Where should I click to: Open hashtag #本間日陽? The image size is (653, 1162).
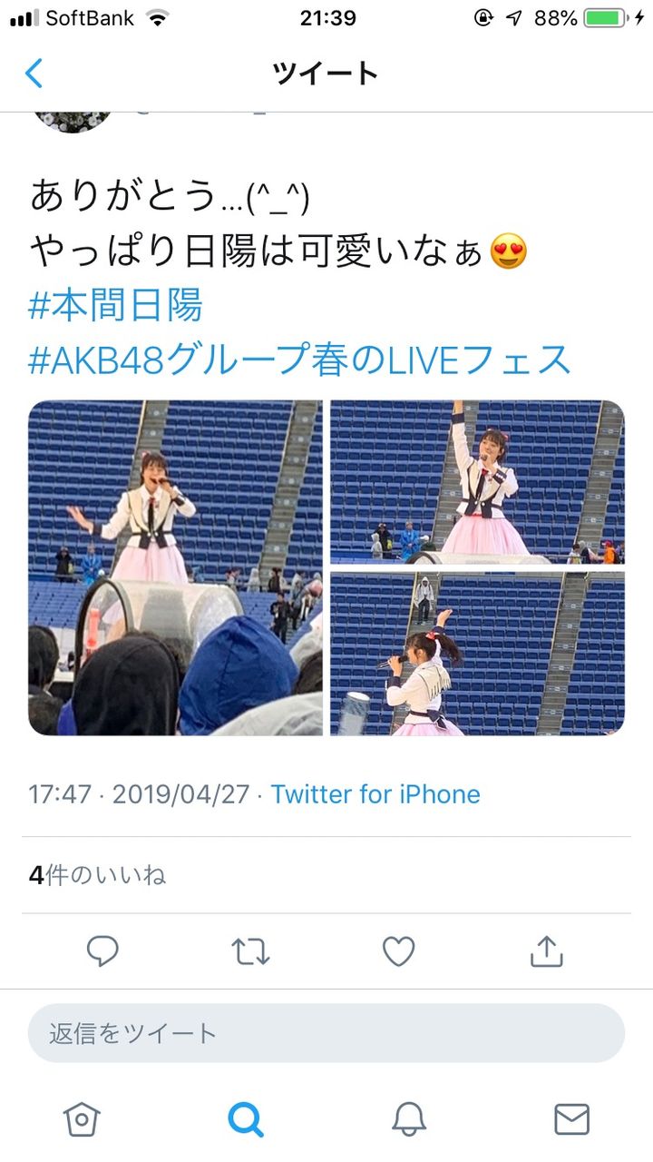coord(115,307)
